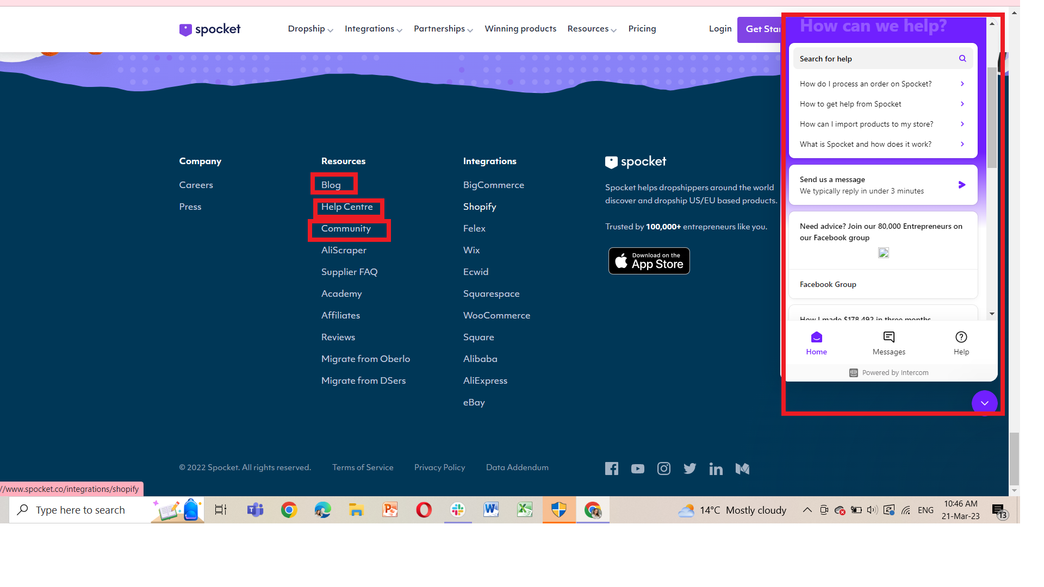Open Task View in the taskbar
Image resolution: width=1044 pixels, height=587 pixels.
220,510
